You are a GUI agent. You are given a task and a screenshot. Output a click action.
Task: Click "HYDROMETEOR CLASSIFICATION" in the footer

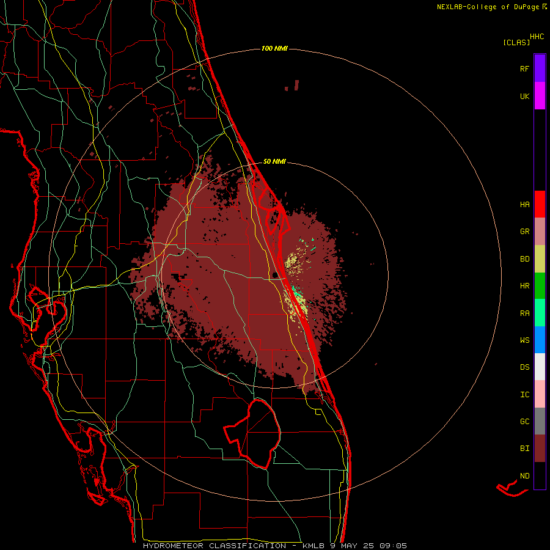point(215,546)
